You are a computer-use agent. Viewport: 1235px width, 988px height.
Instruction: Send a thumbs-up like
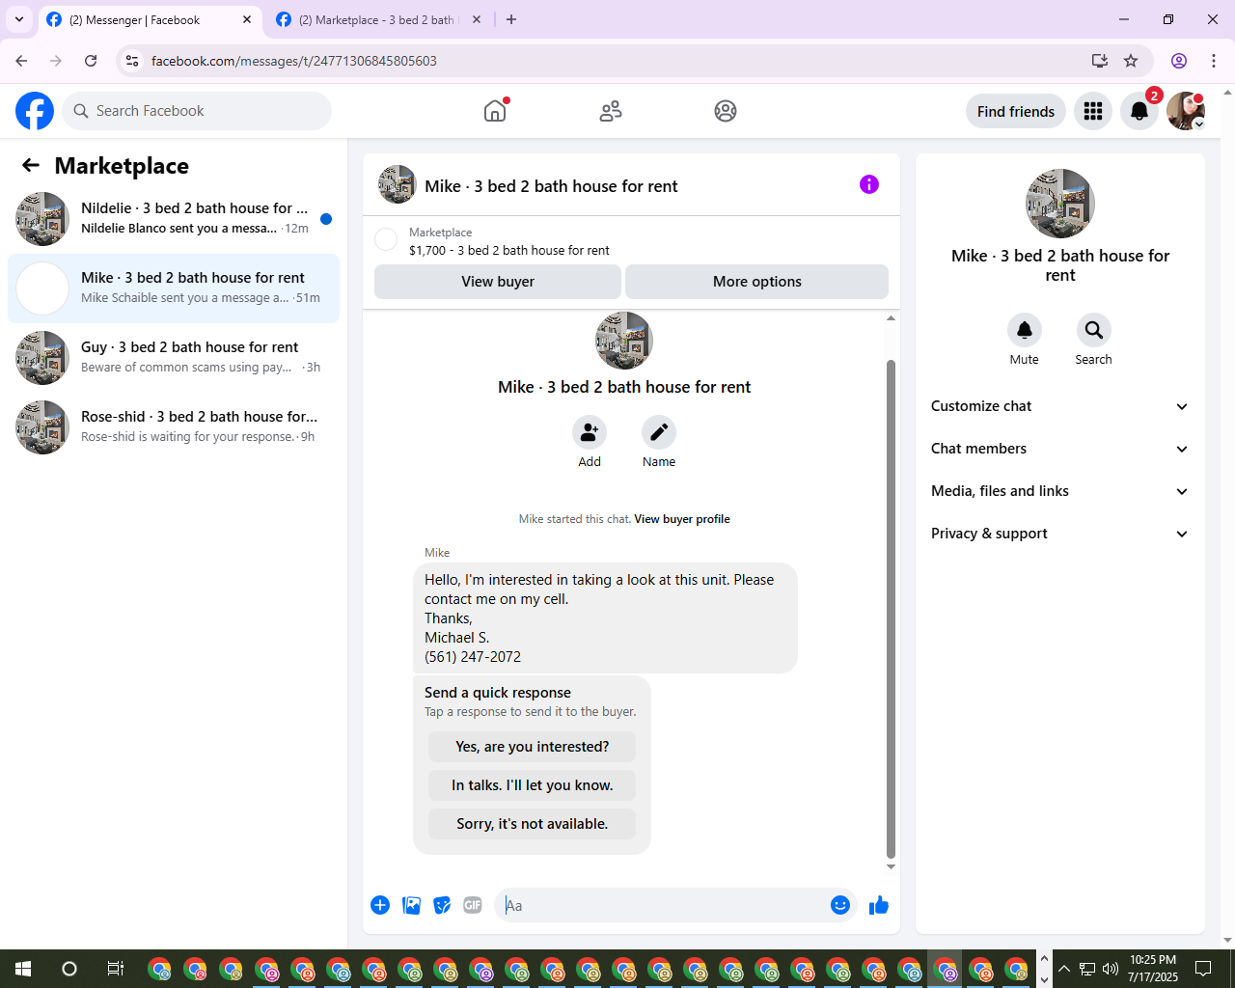tap(879, 905)
